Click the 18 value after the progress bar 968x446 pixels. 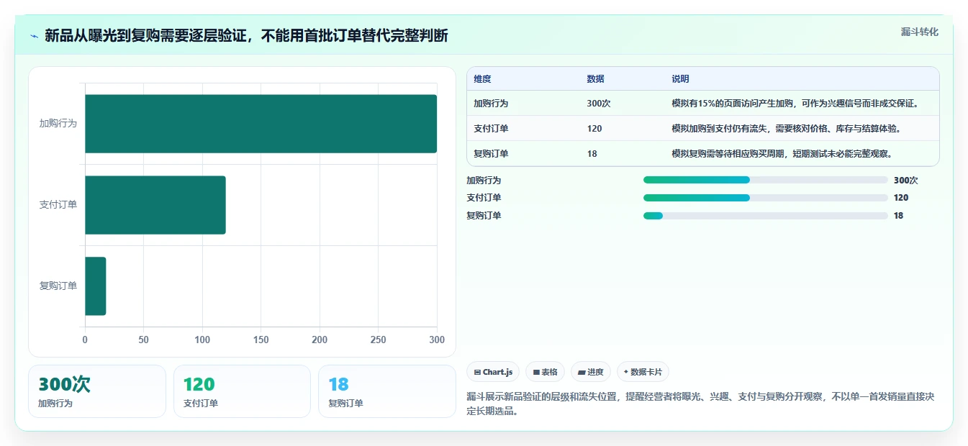898,216
